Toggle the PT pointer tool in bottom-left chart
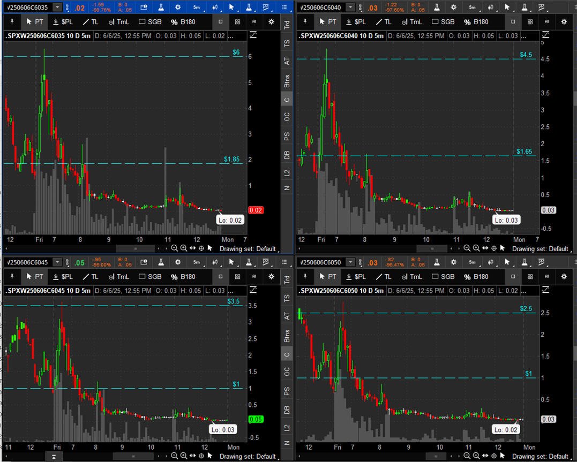 coord(35,277)
